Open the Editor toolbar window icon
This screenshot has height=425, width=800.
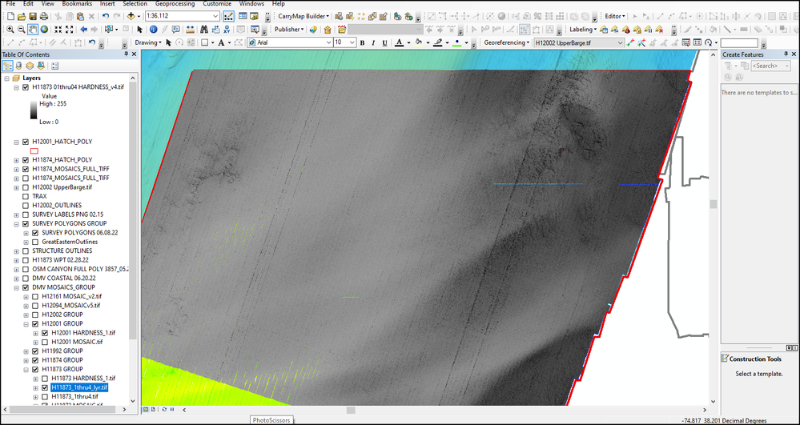click(229, 16)
